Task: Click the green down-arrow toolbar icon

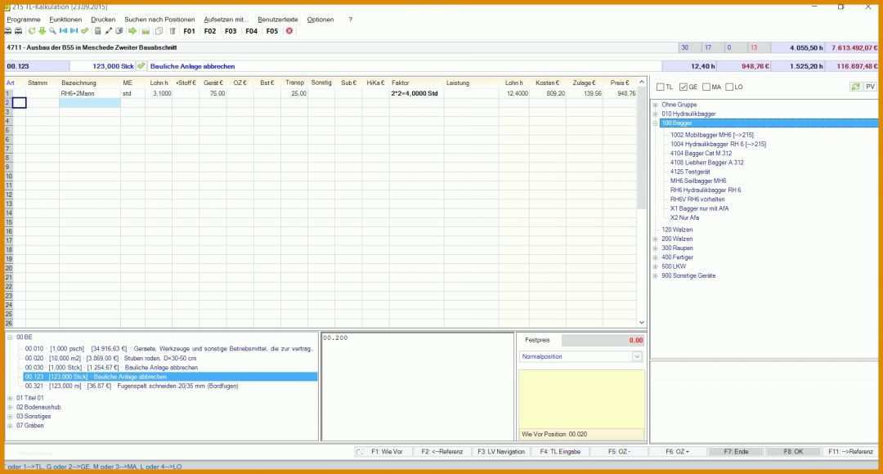Action: (42, 31)
